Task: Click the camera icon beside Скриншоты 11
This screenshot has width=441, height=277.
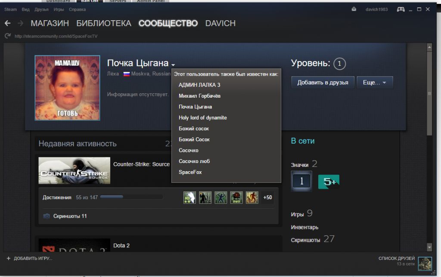Action: (47, 216)
